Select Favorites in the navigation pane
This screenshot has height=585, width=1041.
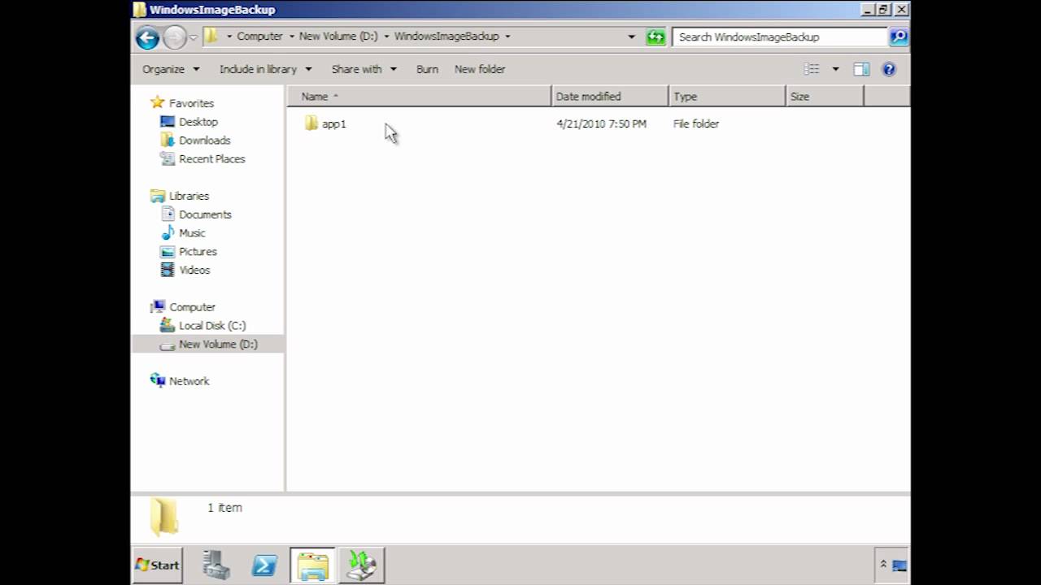click(x=191, y=103)
